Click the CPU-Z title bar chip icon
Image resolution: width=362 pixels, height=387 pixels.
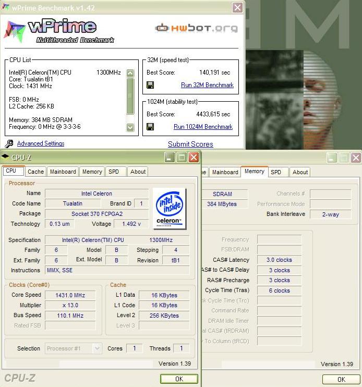[5, 157]
